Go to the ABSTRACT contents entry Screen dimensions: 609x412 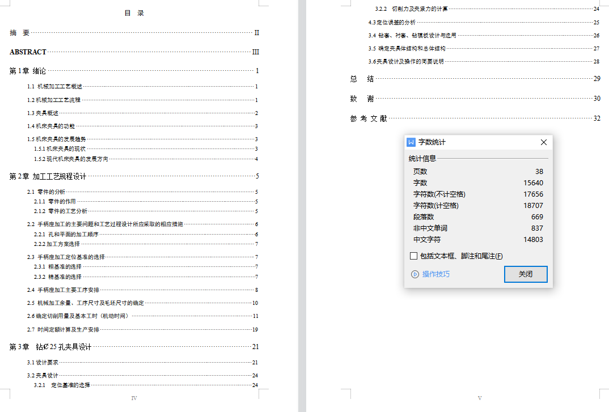tap(28, 52)
